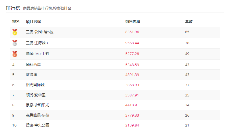225x135 pixels.
Task: Click sales area value 5348.59
Action: 132,65
